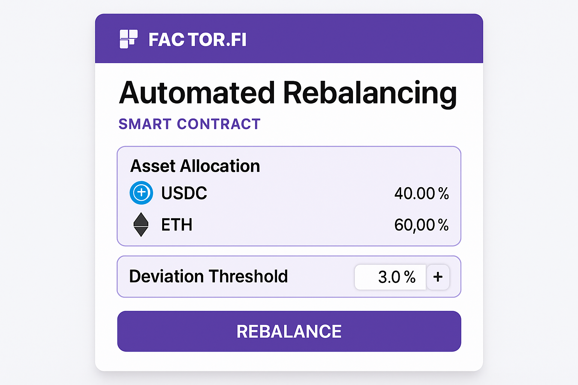Click the 60,00 % ETH value
Viewport: 578px width, 385px height.
[x=421, y=225]
